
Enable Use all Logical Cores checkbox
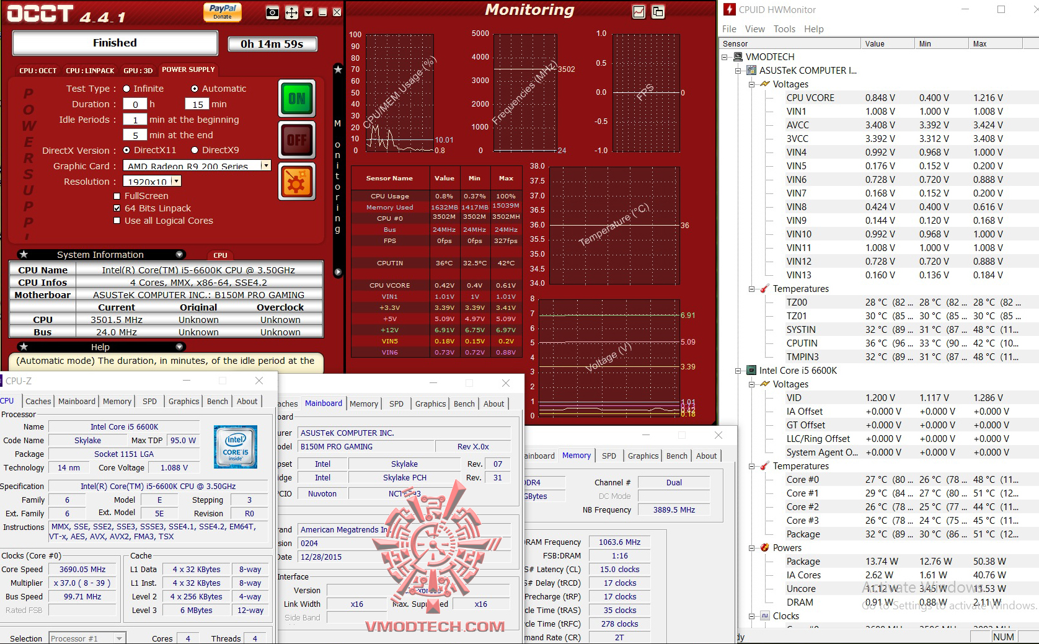click(117, 221)
